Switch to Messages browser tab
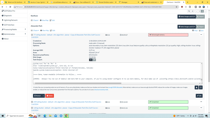 point(128,2)
